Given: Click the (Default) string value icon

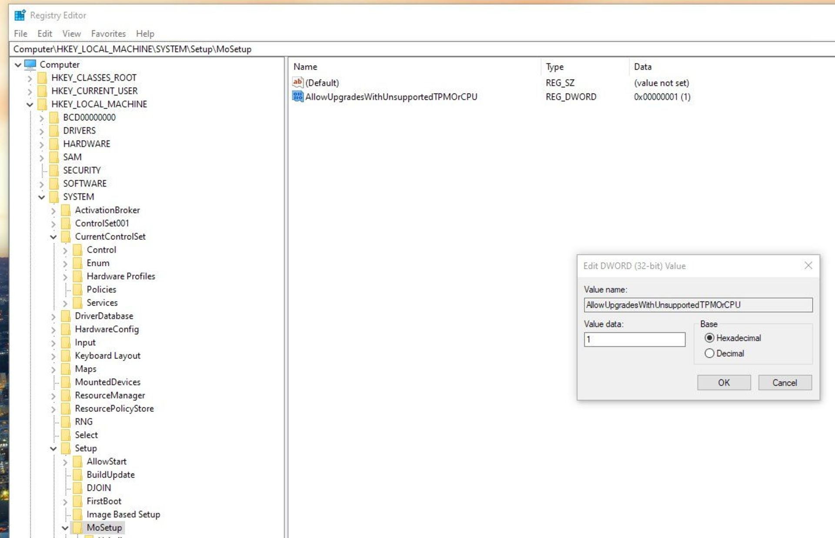Looking at the screenshot, I should point(297,82).
